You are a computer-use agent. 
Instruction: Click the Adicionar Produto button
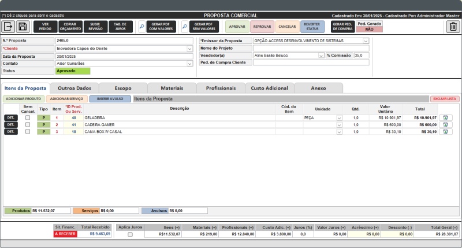(x=23, y=99)
